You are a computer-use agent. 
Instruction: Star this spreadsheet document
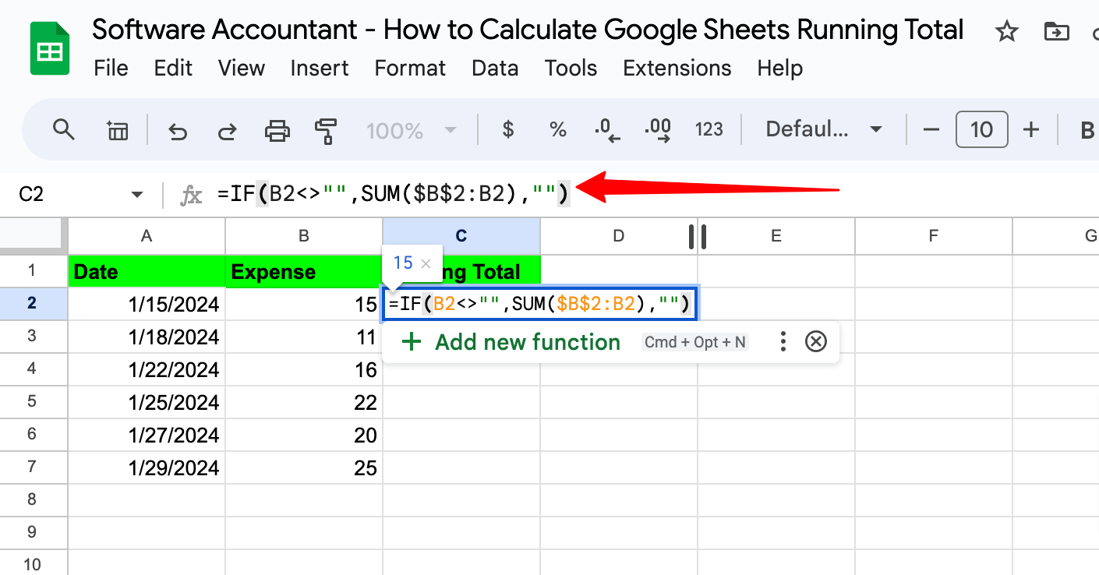[x=1007, y=32]
